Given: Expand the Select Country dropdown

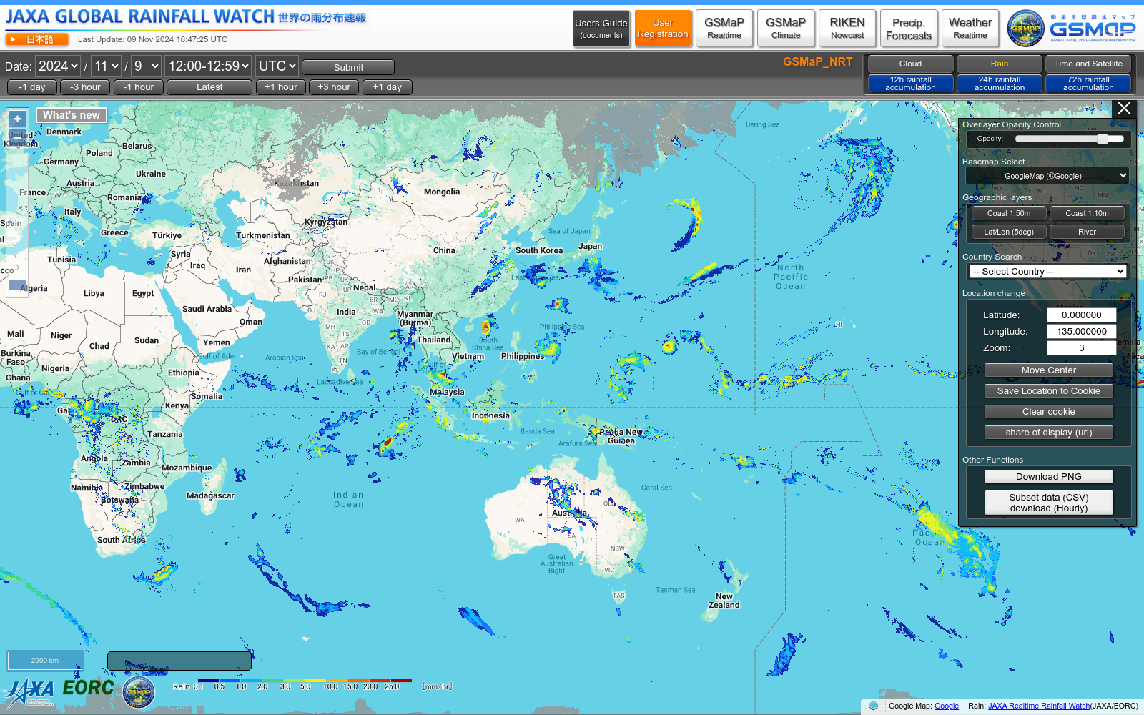Looking at the screenshot, I should (x=1047, y=271).
